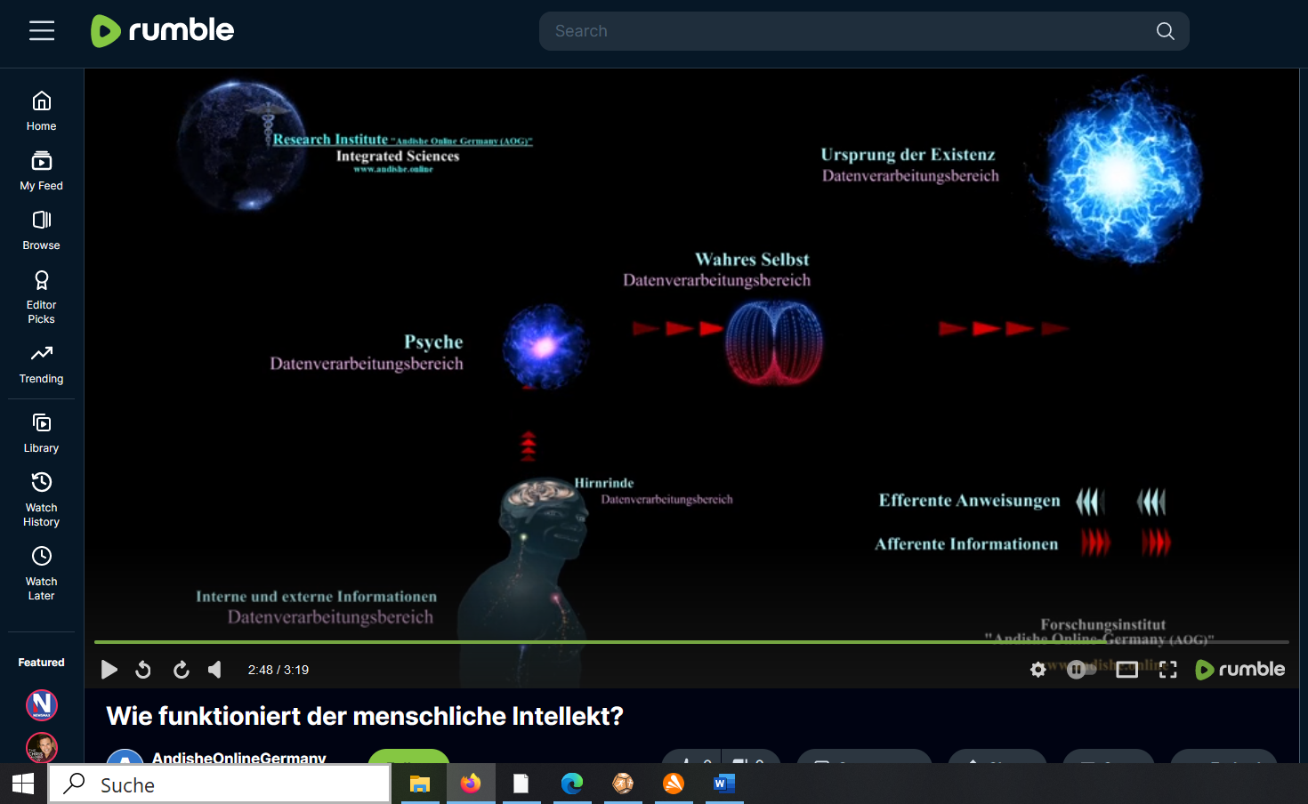
Task: Switch to theater mode
Action: [x=1126, y=670]
